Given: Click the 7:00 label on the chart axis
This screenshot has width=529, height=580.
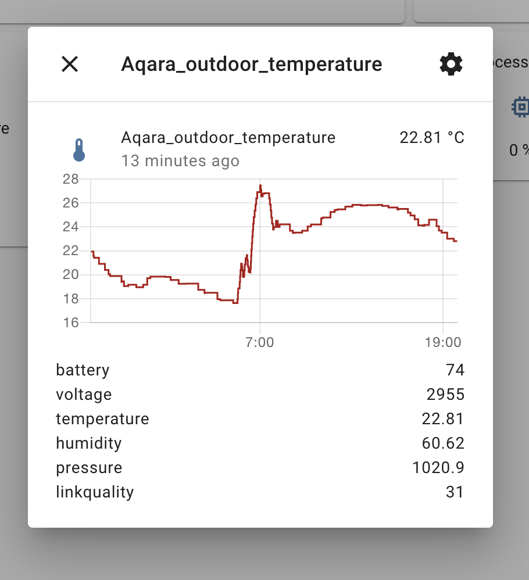Looking at the screenshot, I should (260, 342).
